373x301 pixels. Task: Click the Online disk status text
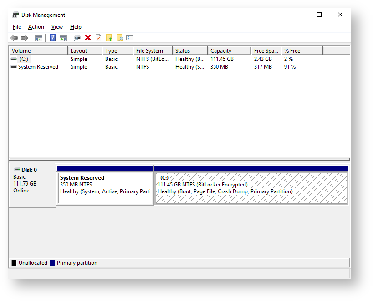coord(21,191)
